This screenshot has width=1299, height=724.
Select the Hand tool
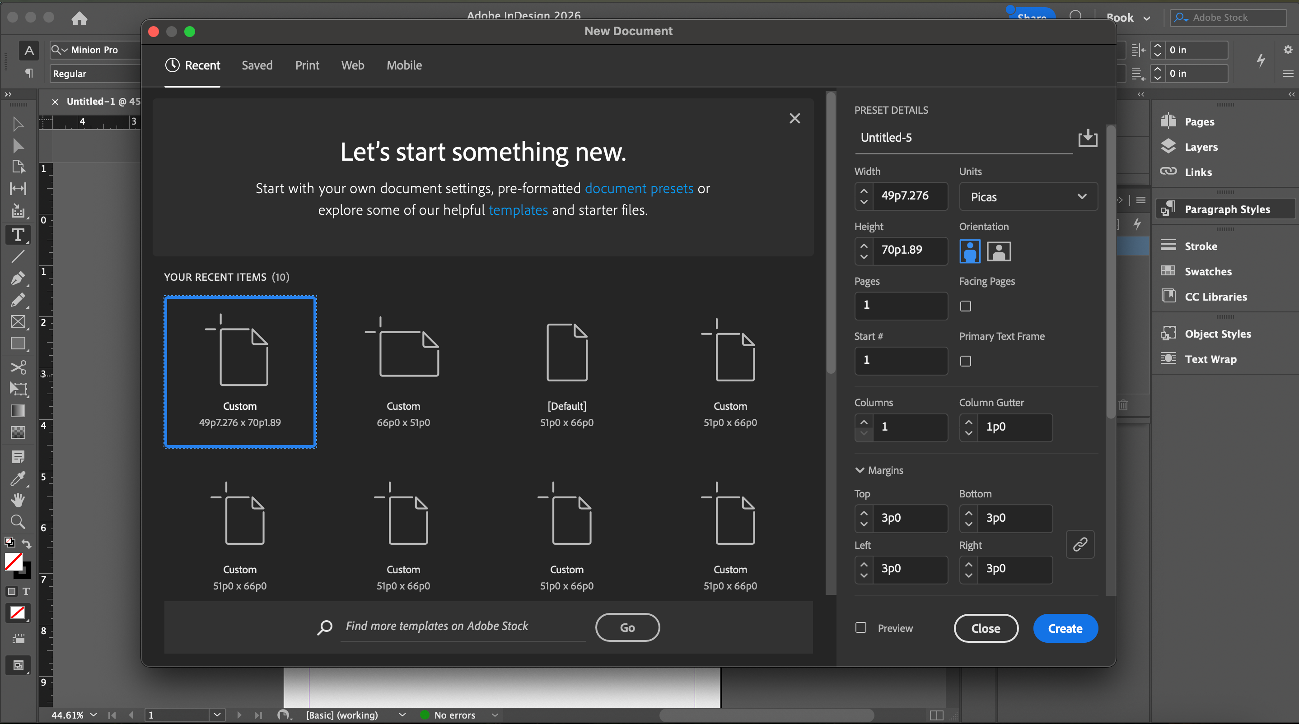point(18,499)
